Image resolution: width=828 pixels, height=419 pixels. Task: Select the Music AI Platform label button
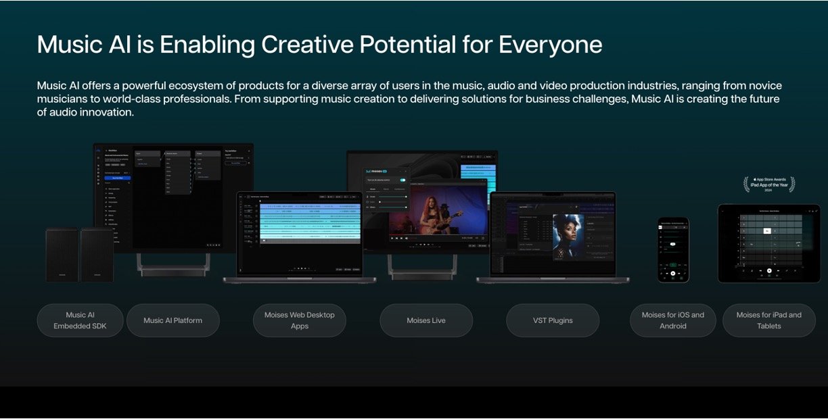point(172,320)
